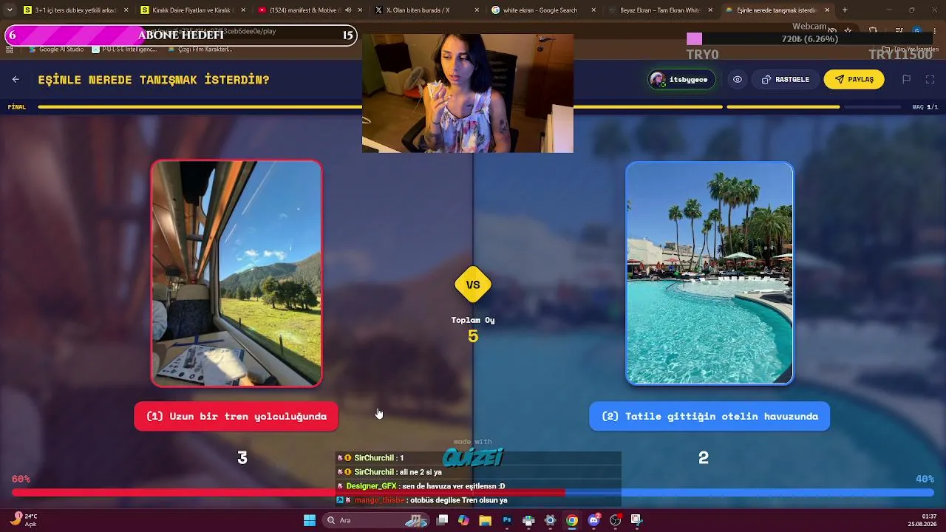The height and width of the screenshot is (532, 946).
Task: Open Photoshop from the taskbar
Action: [x=507, y=520]
